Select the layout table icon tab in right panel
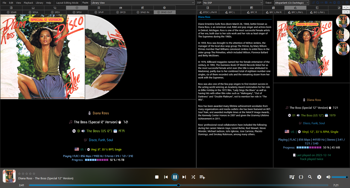Screen dimensions: 350x188 [273, 8]
